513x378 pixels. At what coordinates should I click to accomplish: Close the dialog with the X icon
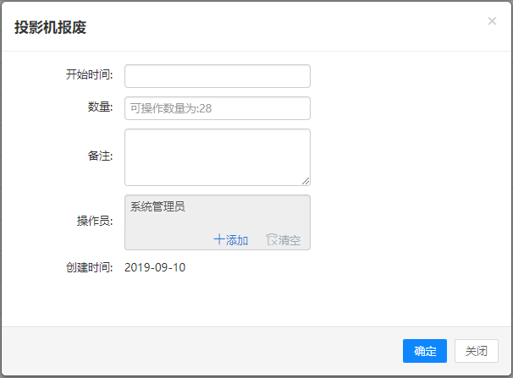[492, 21]
